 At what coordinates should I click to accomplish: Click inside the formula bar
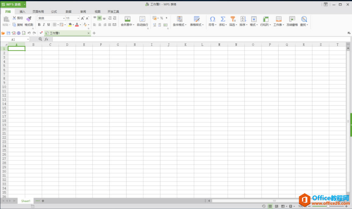click(130, 39)
